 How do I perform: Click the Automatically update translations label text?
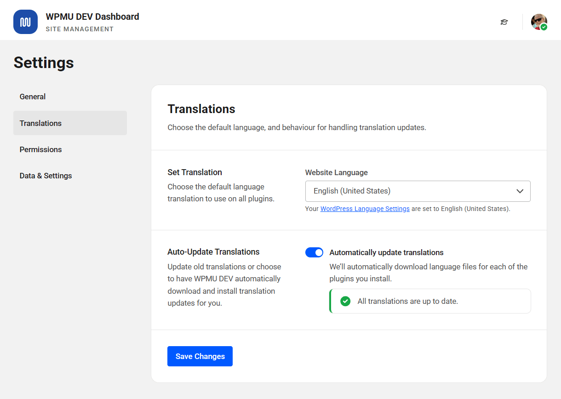tap(387, 252)
